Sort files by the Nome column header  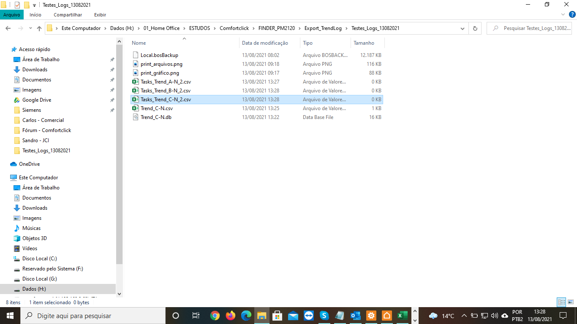pyautogui.click(x=139, y=43)
